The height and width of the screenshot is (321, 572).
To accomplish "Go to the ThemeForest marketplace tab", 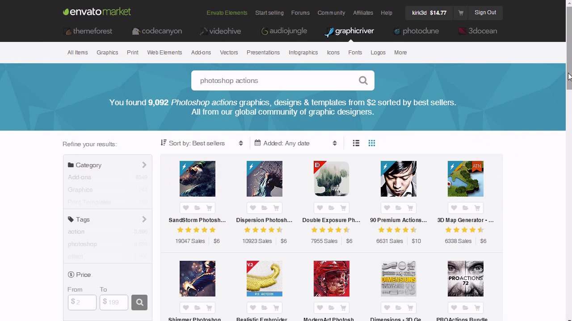I will [x=88, y=31].
